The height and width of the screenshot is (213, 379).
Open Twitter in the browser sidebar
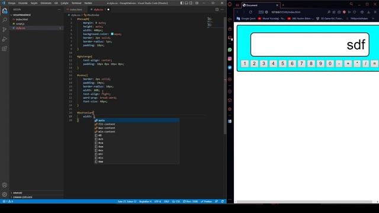pos(230,67)
